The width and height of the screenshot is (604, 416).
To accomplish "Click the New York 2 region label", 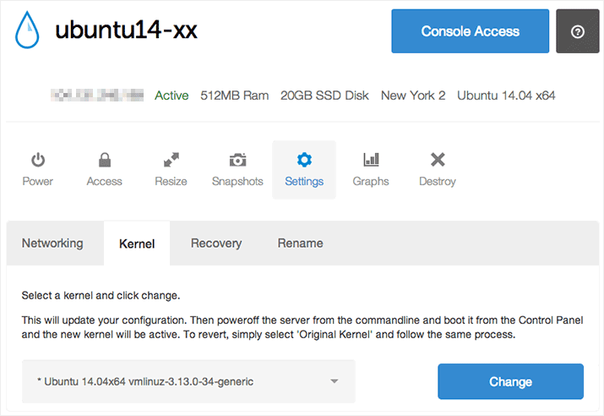I will point(413,96).
